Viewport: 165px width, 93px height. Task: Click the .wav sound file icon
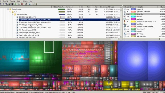(x=125, y=29)
